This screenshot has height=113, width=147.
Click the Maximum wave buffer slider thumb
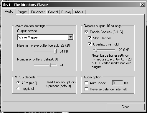(x=55, y=51)
